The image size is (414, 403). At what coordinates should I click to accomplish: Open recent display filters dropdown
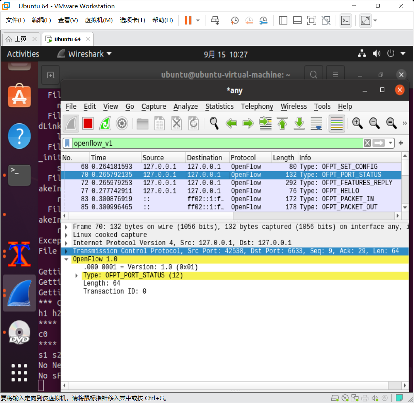pos(390,143)
